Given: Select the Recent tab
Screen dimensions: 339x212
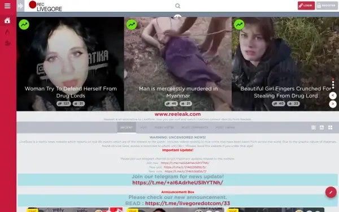Looking at the screenshot, I should (127, 127).
